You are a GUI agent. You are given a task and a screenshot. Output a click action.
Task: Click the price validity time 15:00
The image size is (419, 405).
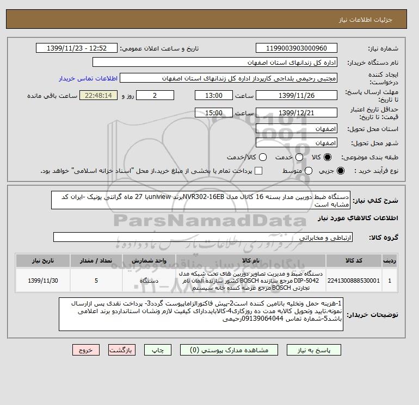point(214,113)
